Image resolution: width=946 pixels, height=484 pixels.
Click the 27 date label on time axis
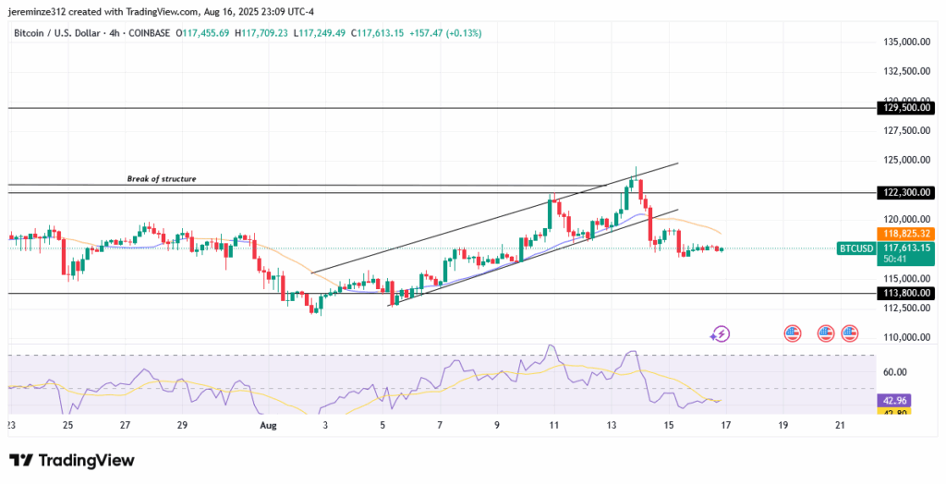click(x=125, y=426)
